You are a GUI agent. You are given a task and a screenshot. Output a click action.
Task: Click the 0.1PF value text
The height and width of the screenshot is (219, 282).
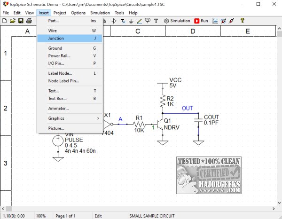211,123
